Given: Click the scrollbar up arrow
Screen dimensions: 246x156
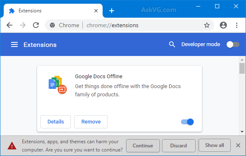Looking at the screenshot, I should pyautogui.click(x=242, y=60).
